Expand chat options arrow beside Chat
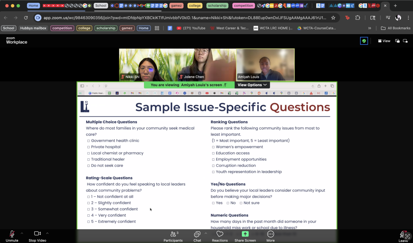Image resolution: width=413 pixels, height=243 pixels. (x=206, y=233)
